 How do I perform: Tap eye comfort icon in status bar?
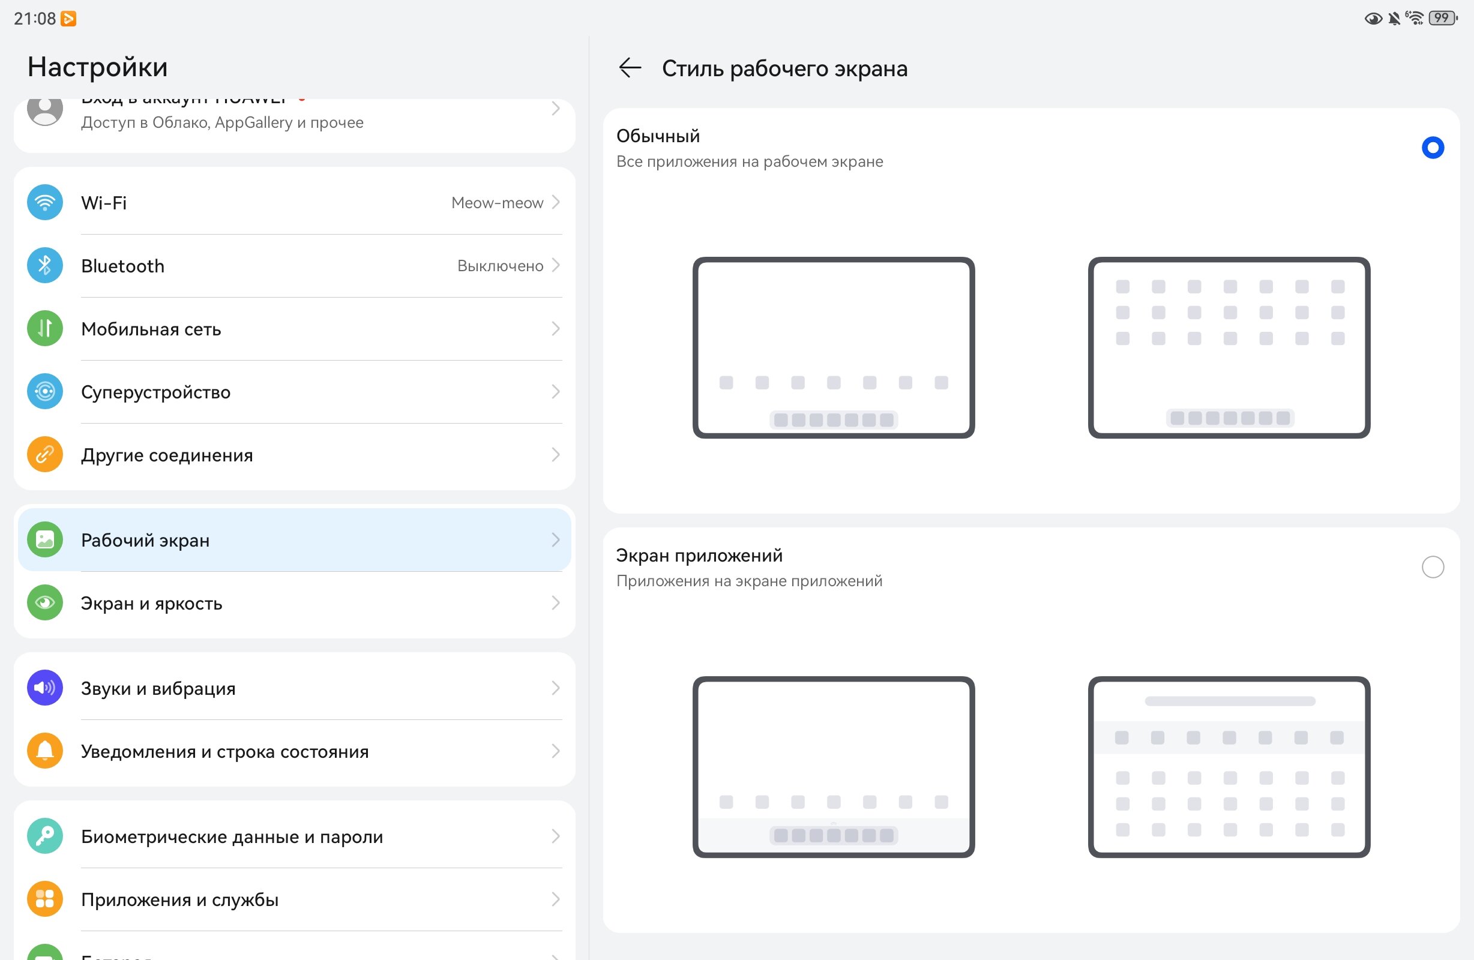(1373, 19)
